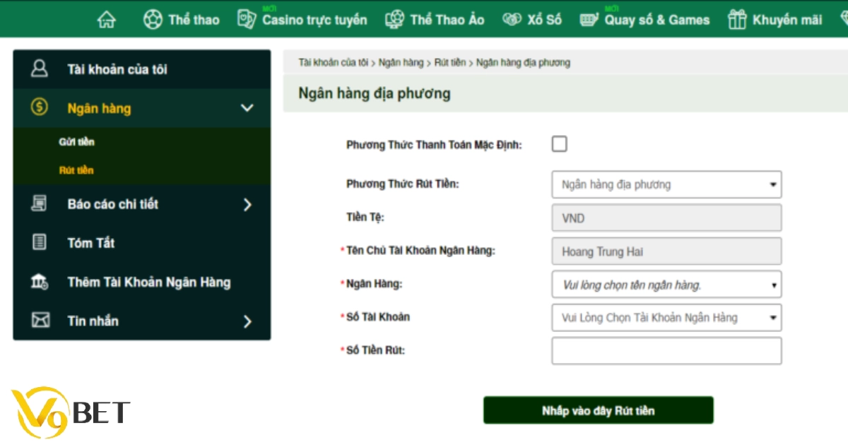This screenshot has height=445, width=848.
Task: Open the Số Tài Khoản account dropdown
Action: [x=666, y=317]
